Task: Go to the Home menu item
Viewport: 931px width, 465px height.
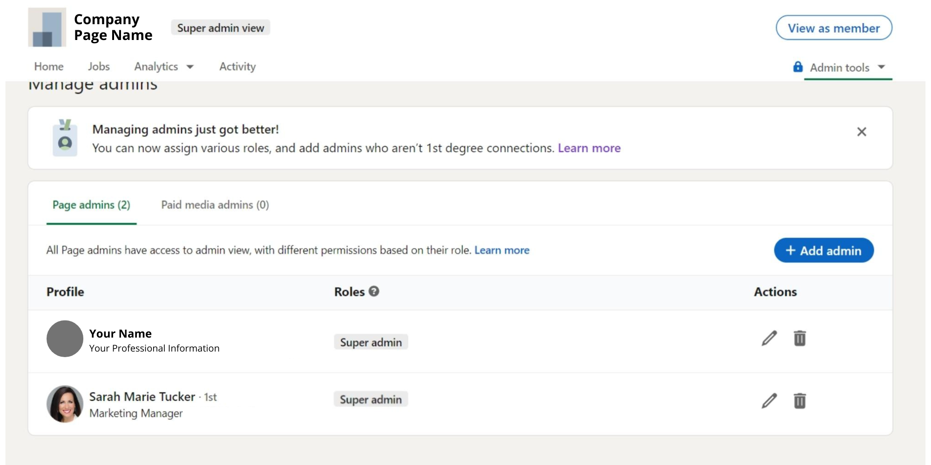Action: (49, 67)
